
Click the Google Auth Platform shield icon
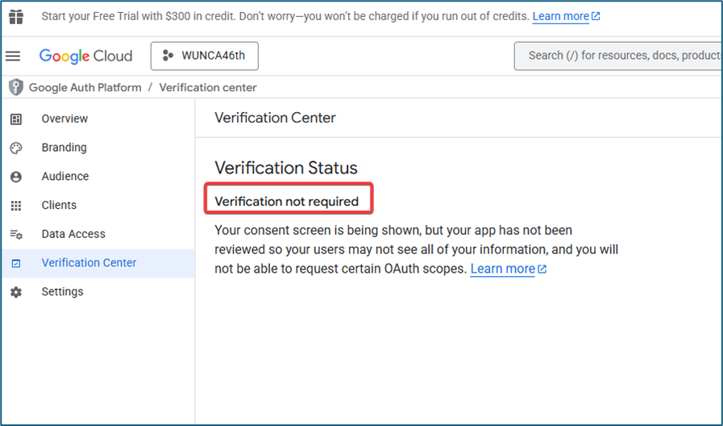(15, 87)
